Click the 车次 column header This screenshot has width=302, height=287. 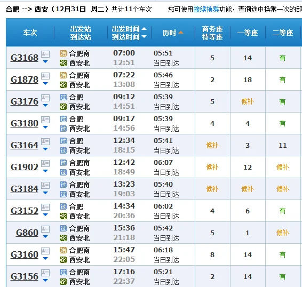[x=30, y=33]
